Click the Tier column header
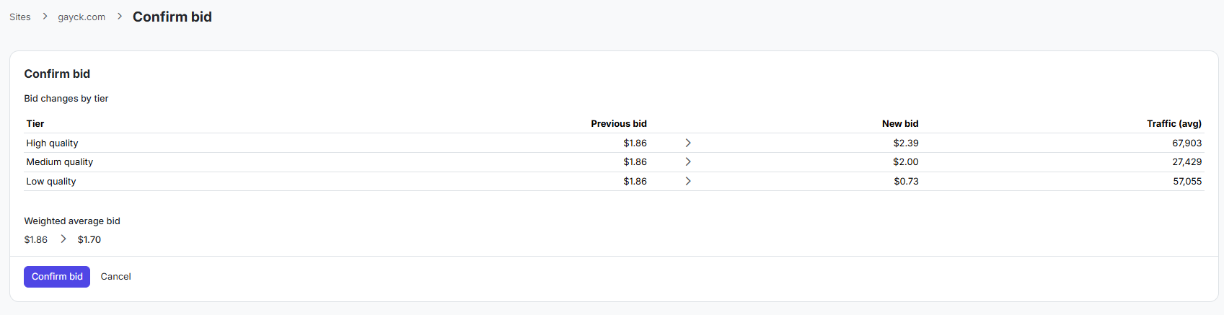Screen dimensions: 1224x315 [x=35, y=124]
